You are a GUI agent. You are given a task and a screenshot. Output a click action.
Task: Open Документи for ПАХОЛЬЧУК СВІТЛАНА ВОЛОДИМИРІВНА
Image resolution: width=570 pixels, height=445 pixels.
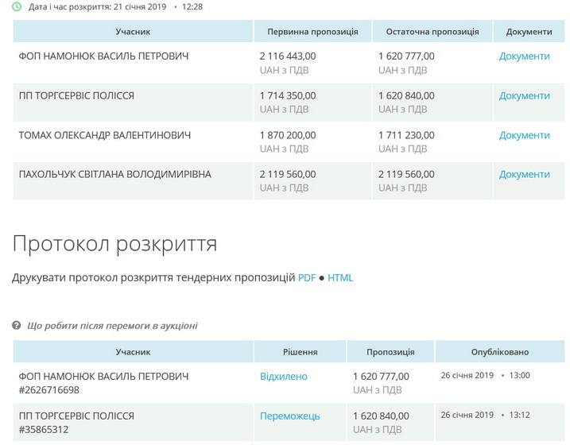point(524,175)
